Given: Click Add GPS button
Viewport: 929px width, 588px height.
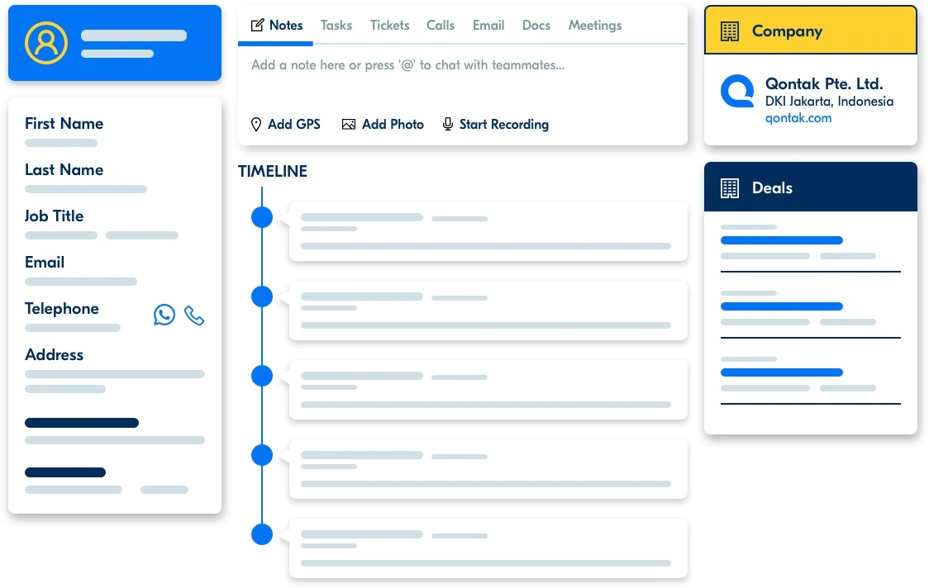Looking at the screenshot, I should point(286,125).
